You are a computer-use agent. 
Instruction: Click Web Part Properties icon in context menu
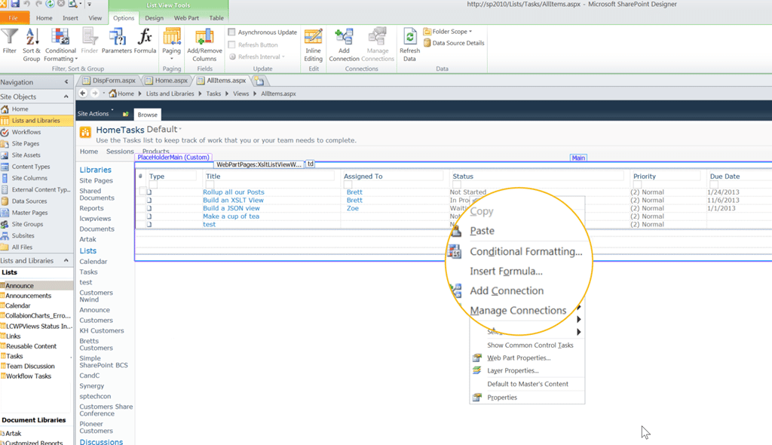(x=476, y=358)
